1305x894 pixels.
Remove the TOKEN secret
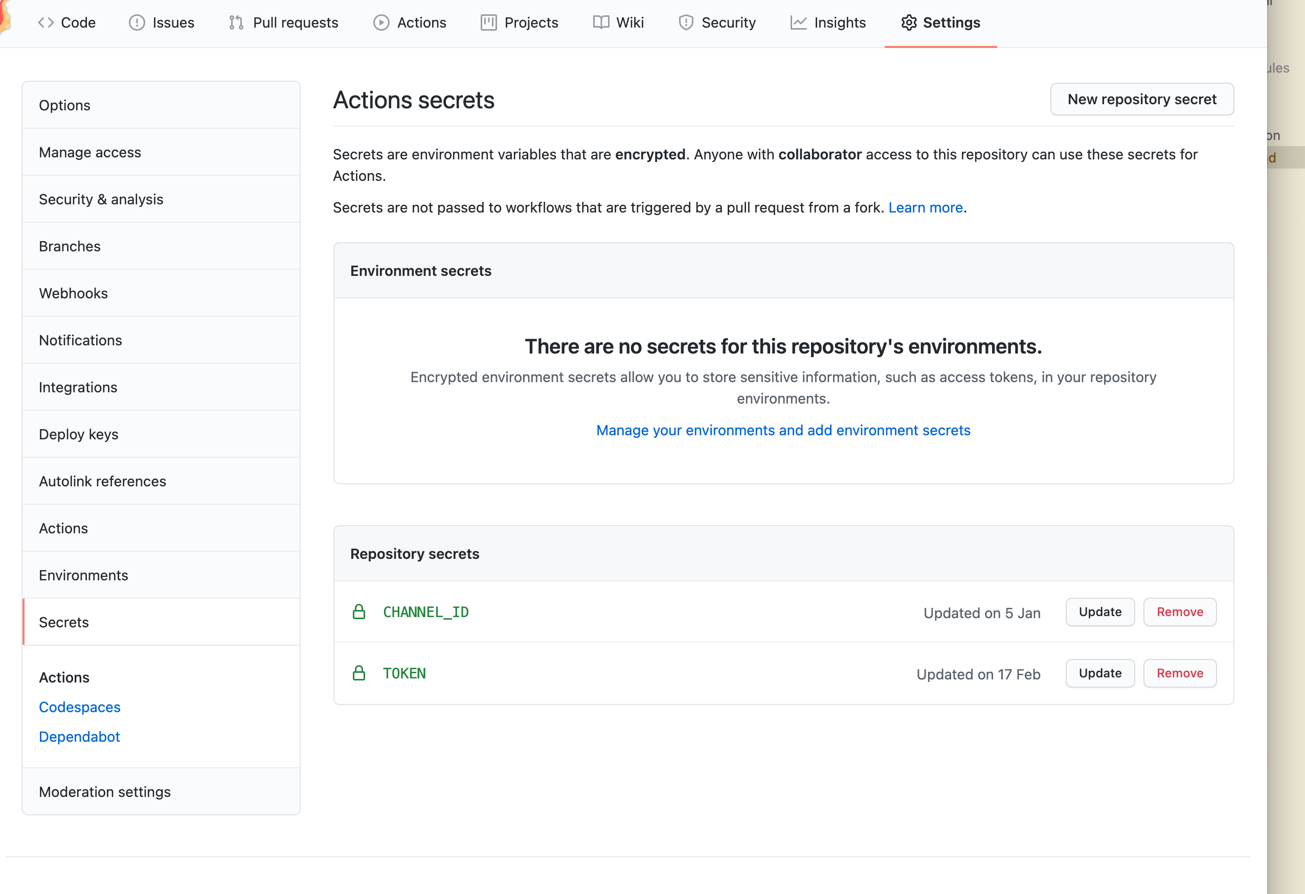[1179, 673]
